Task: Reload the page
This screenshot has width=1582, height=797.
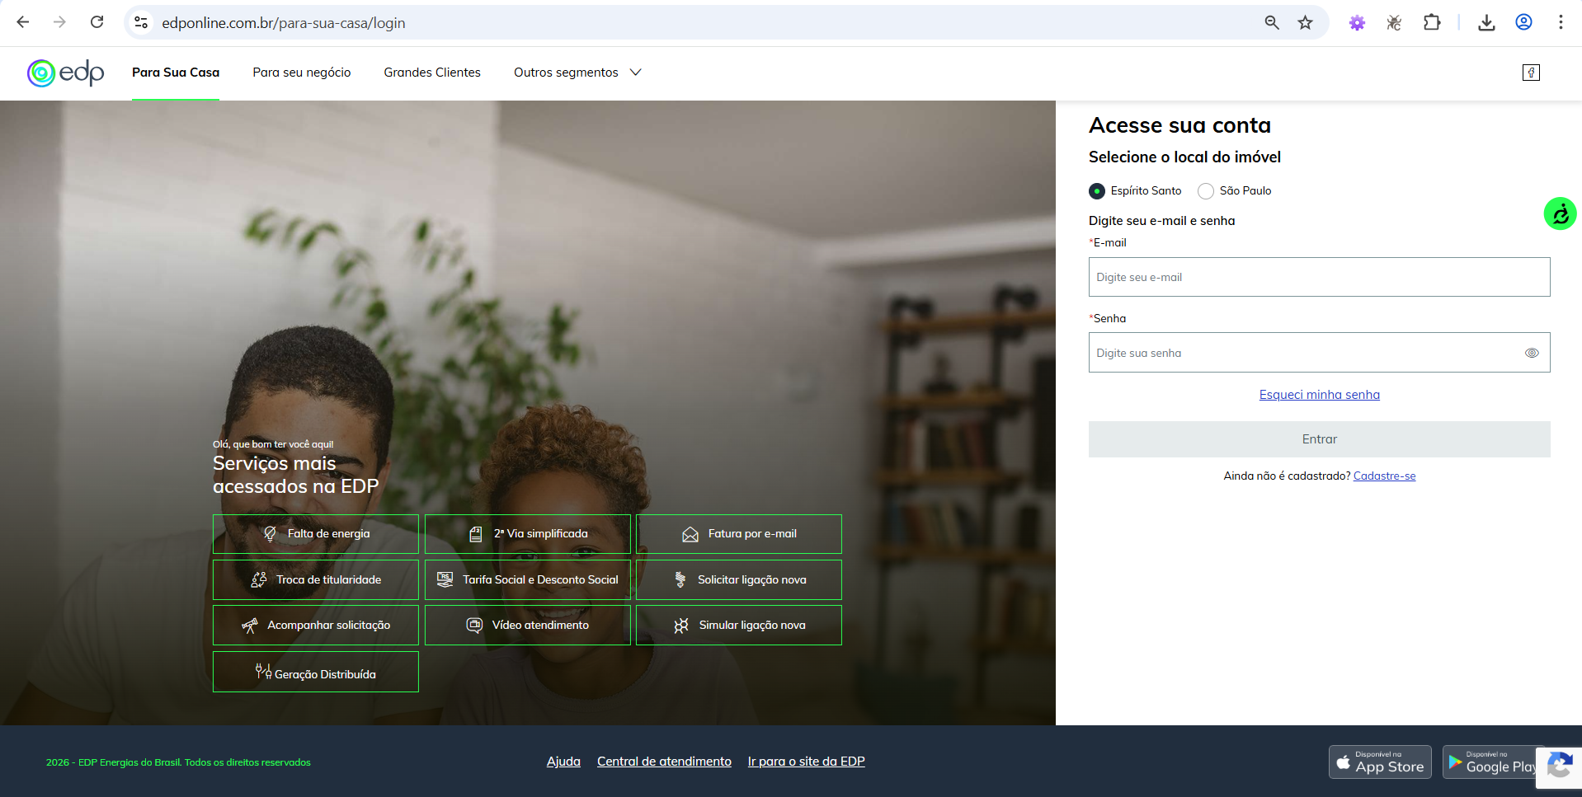Action: point(97,22)
